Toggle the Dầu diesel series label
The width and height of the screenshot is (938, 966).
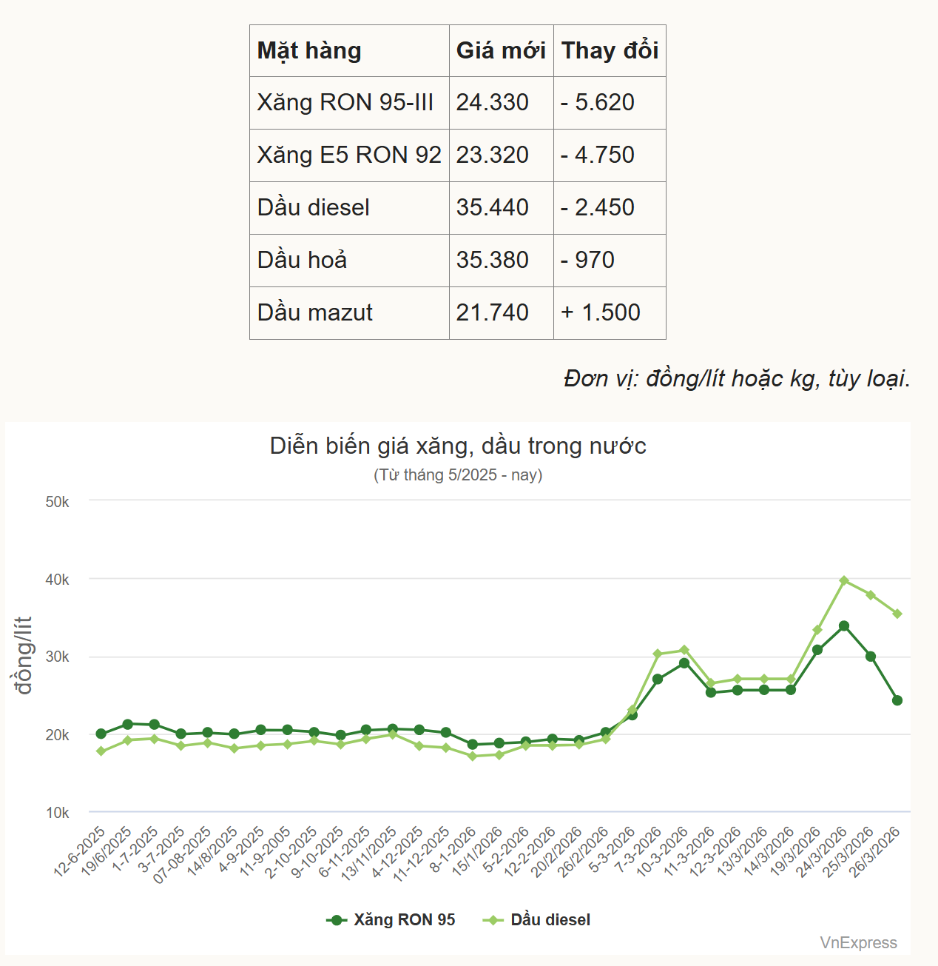(550, 920)
